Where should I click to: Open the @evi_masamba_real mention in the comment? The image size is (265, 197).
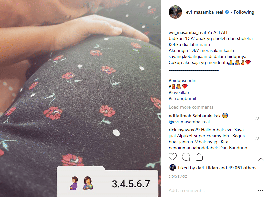pos(189,122)
